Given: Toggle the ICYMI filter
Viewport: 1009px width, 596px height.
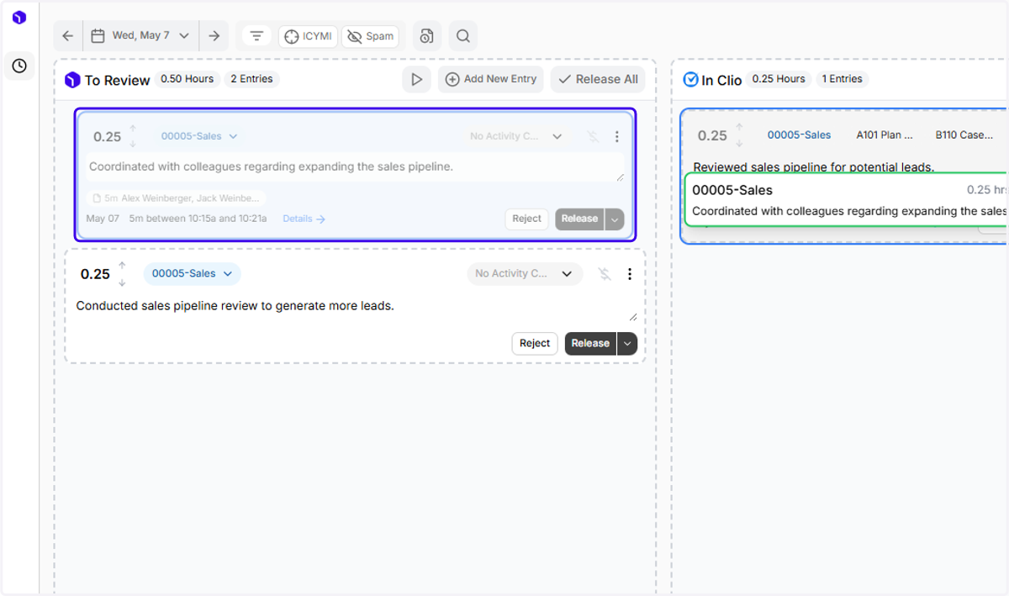Looking at the screenshot, I should tap(308, 36).
